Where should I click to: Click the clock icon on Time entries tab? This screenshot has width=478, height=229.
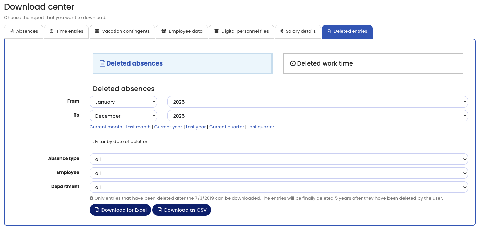click(x=51, y=31)
